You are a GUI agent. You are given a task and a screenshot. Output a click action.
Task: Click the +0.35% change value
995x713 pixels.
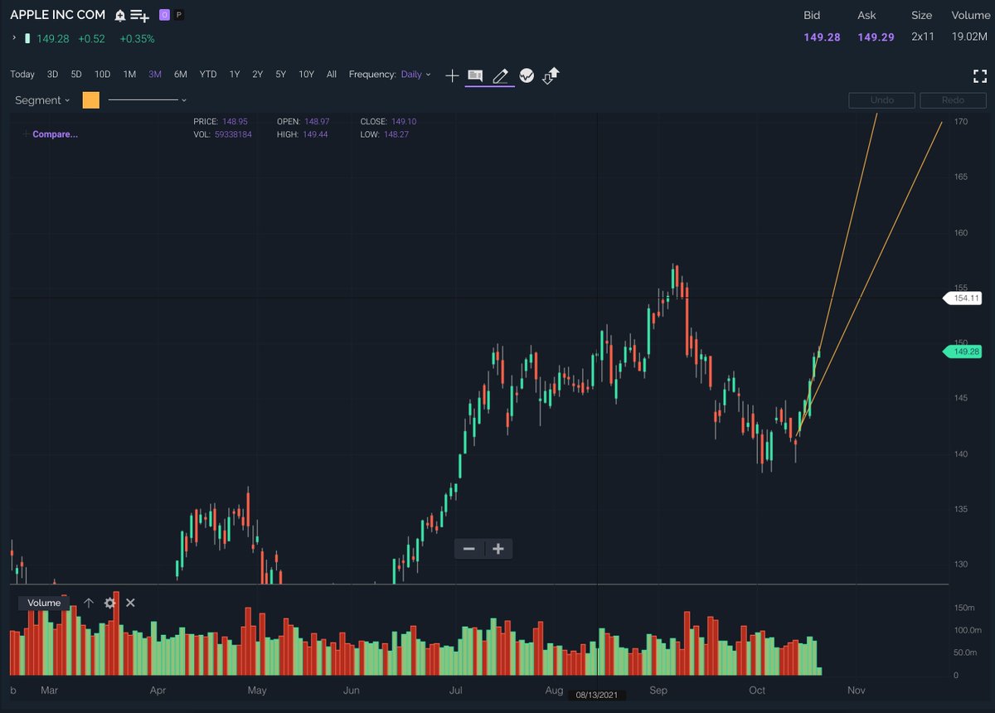(137, 39)
